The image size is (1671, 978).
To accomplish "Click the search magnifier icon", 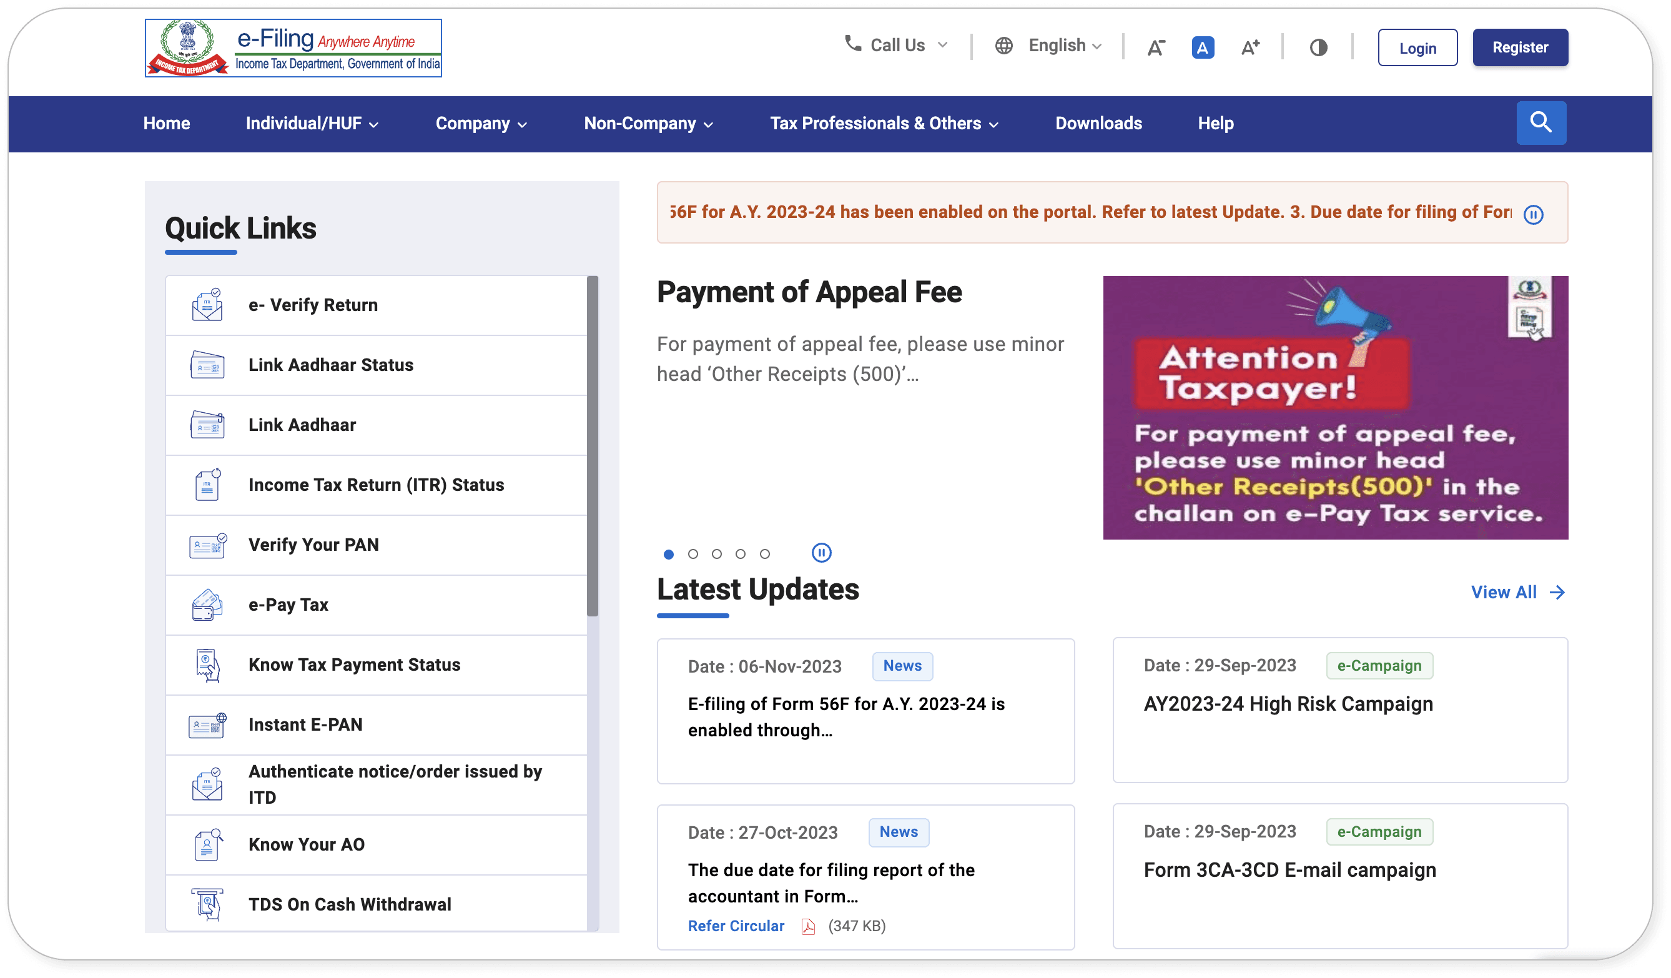I will pyautogui.click(x=1540, y=122).
